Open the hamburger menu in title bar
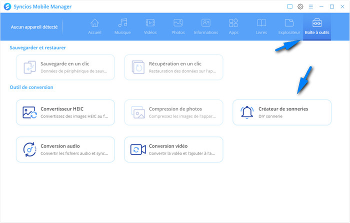The width and height of the screenshot is (350, 223). pos(310,6)
